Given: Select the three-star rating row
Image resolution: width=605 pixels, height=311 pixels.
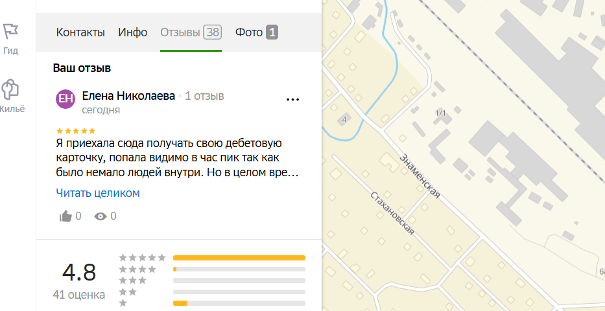Looking at the screenshot, I should [x=212, y=280].
